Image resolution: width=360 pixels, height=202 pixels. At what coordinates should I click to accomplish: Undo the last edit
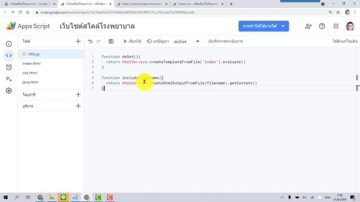click(x=90, y=41)
